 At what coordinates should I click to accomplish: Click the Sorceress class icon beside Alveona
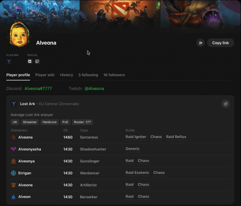(13, 137)
